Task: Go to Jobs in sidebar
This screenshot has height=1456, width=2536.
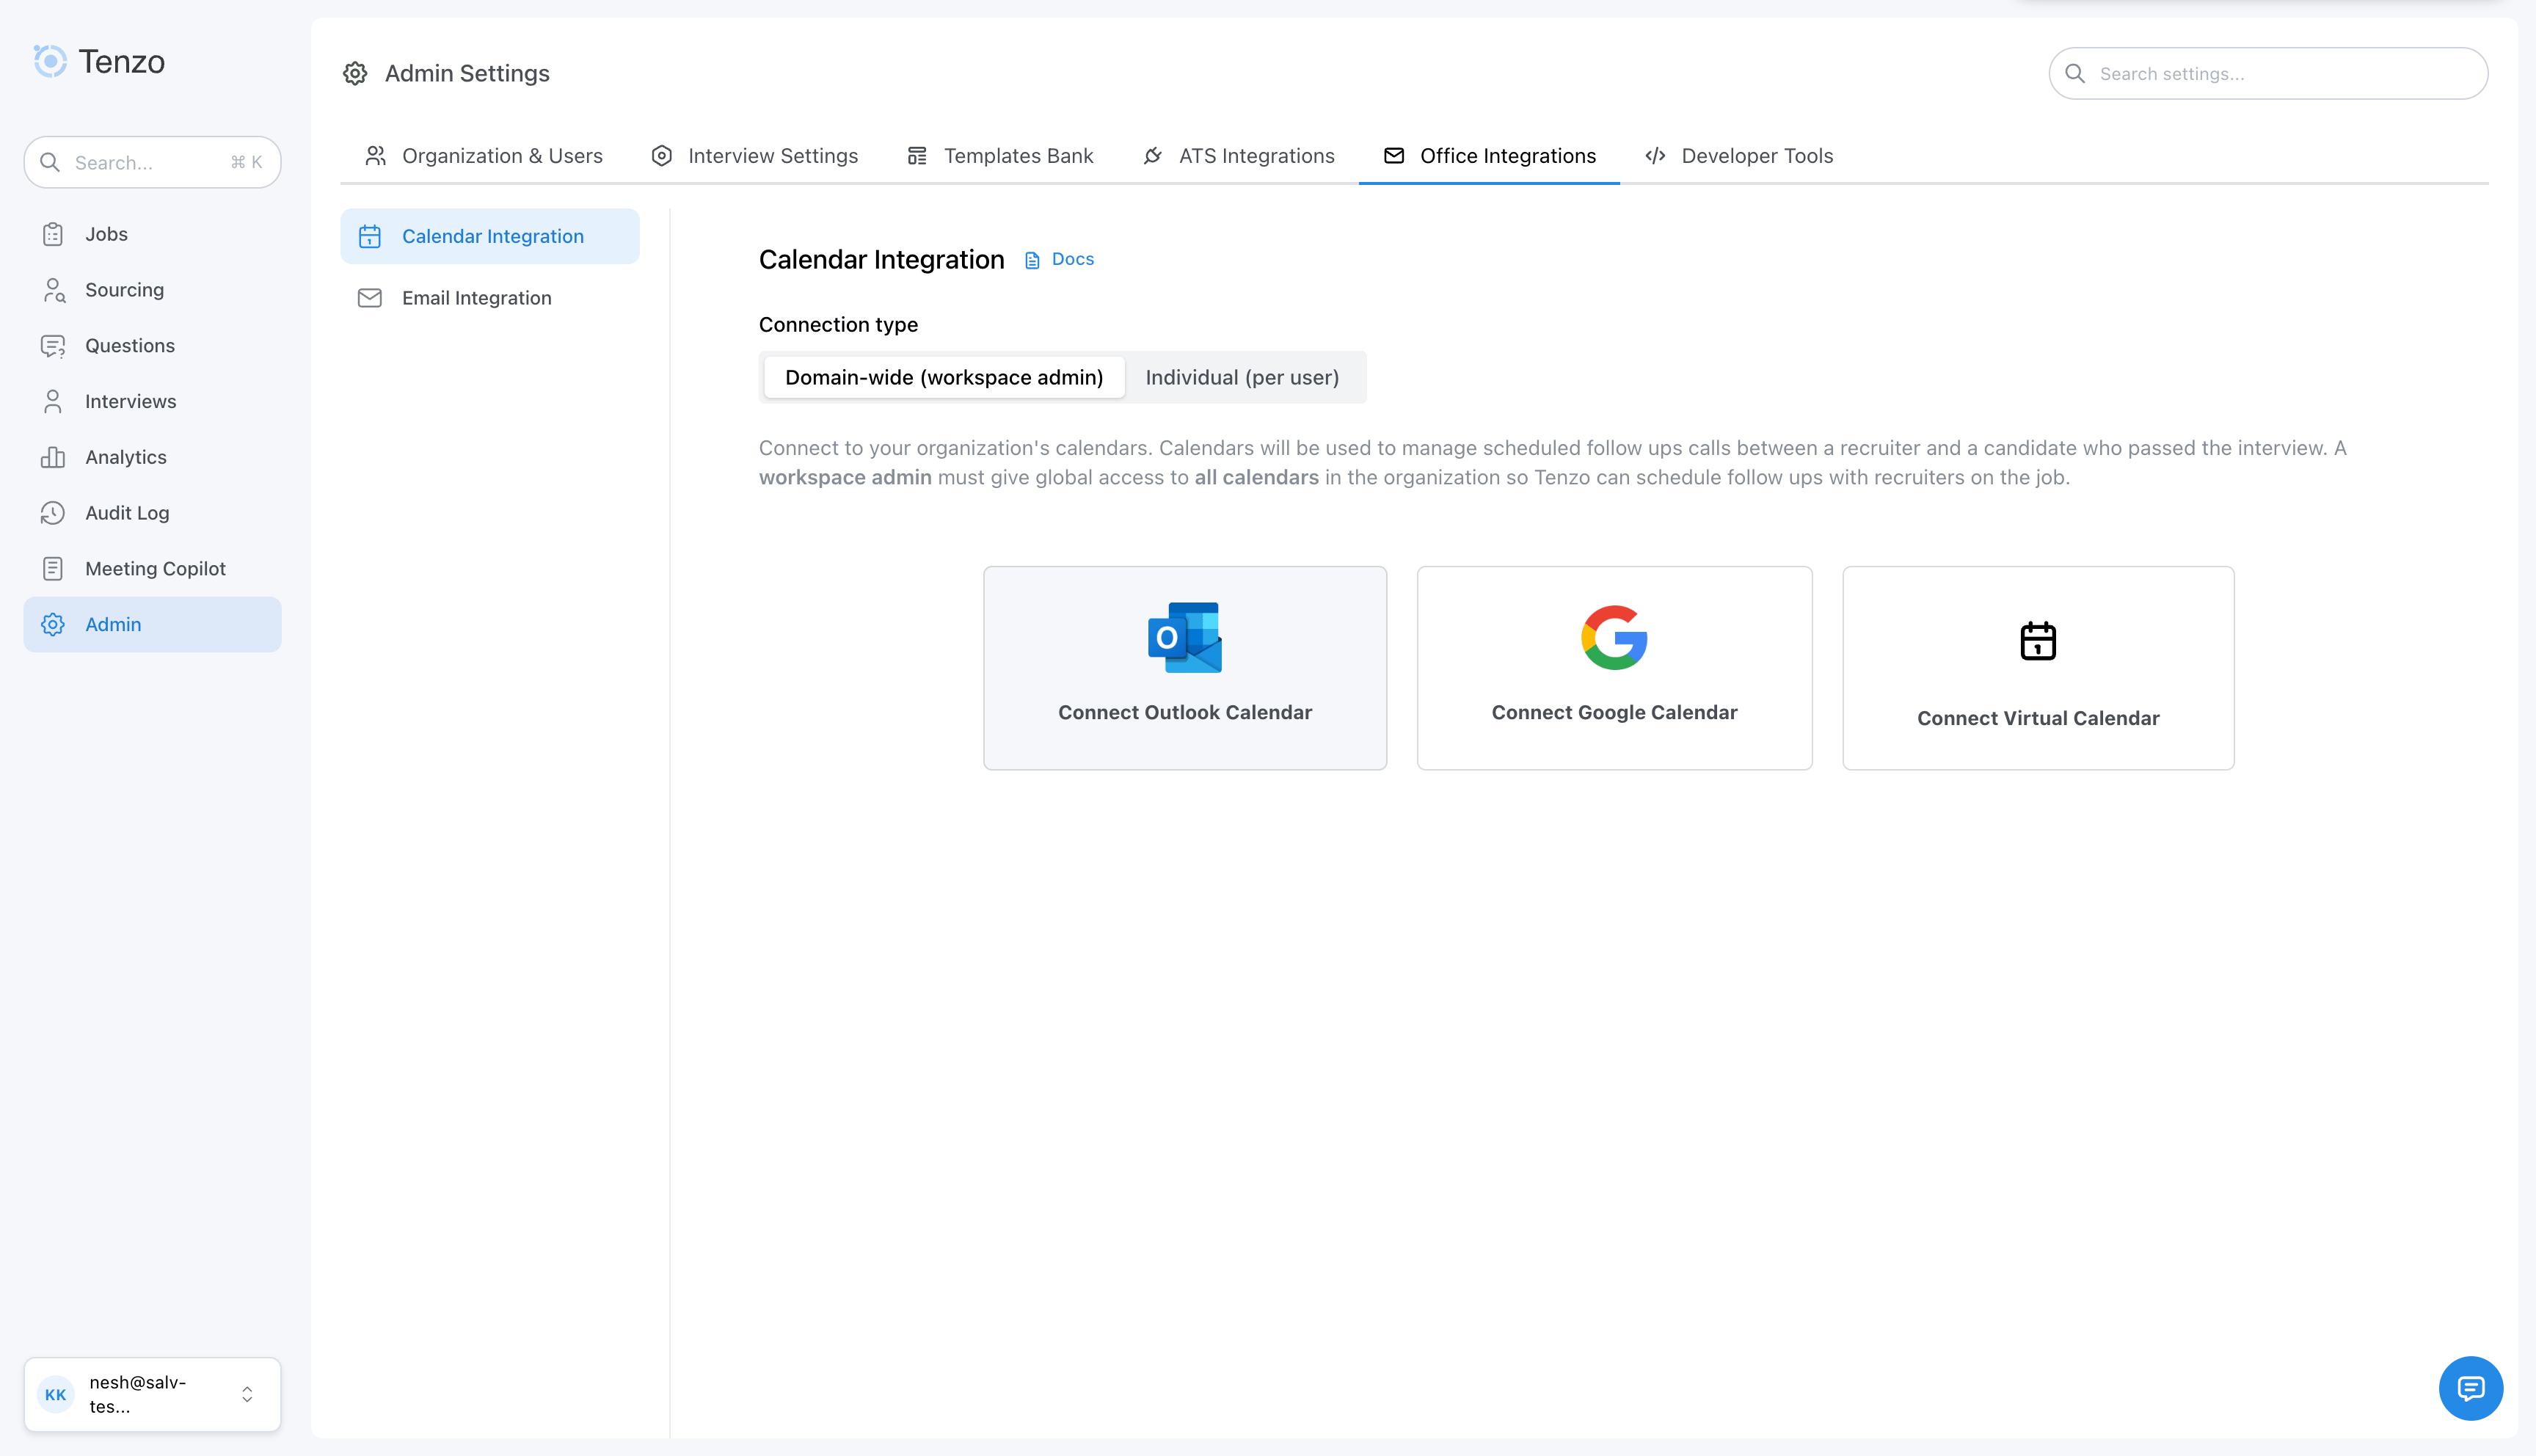Action: pos(152,234)
